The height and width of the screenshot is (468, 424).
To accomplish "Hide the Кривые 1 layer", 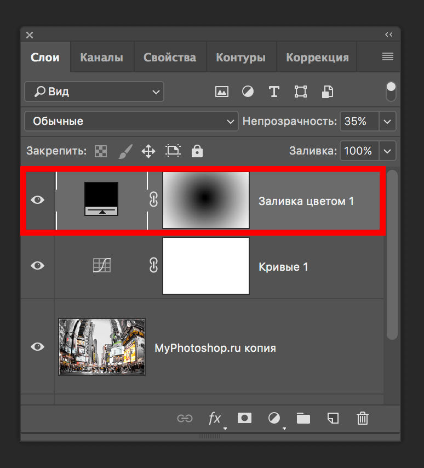I will pyautogui.click(x=38, y=265).
